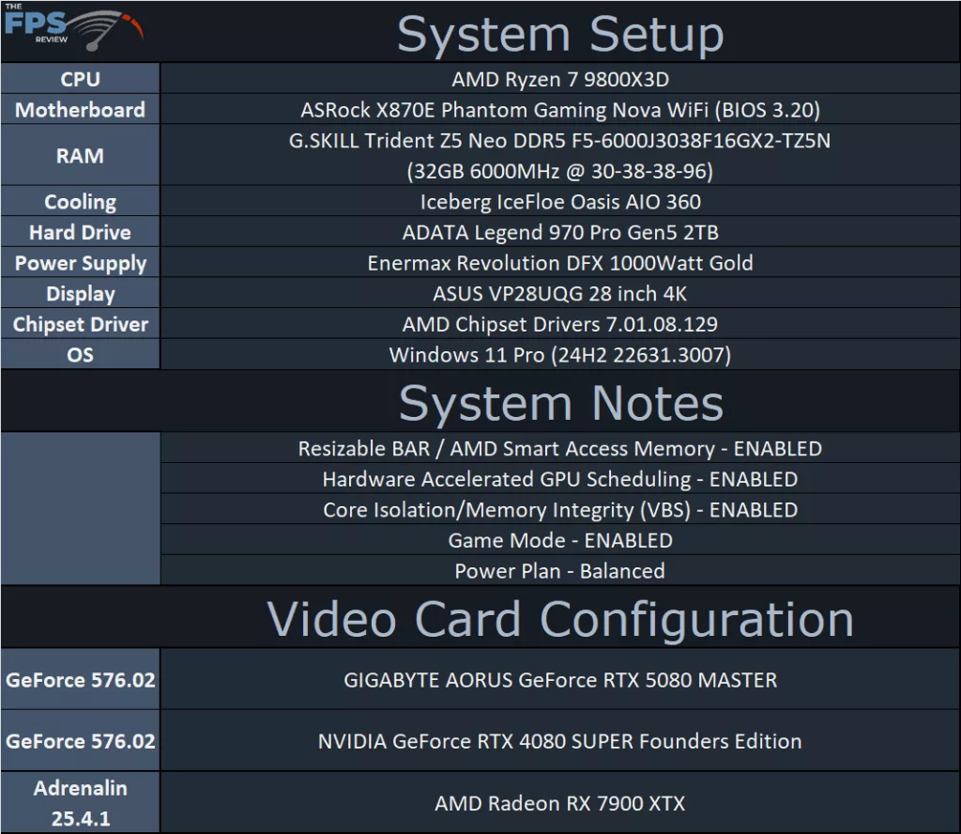Click the Chipset Driver label cell
961x834 pixels.
pyautogui.click(x=81, y=324)
